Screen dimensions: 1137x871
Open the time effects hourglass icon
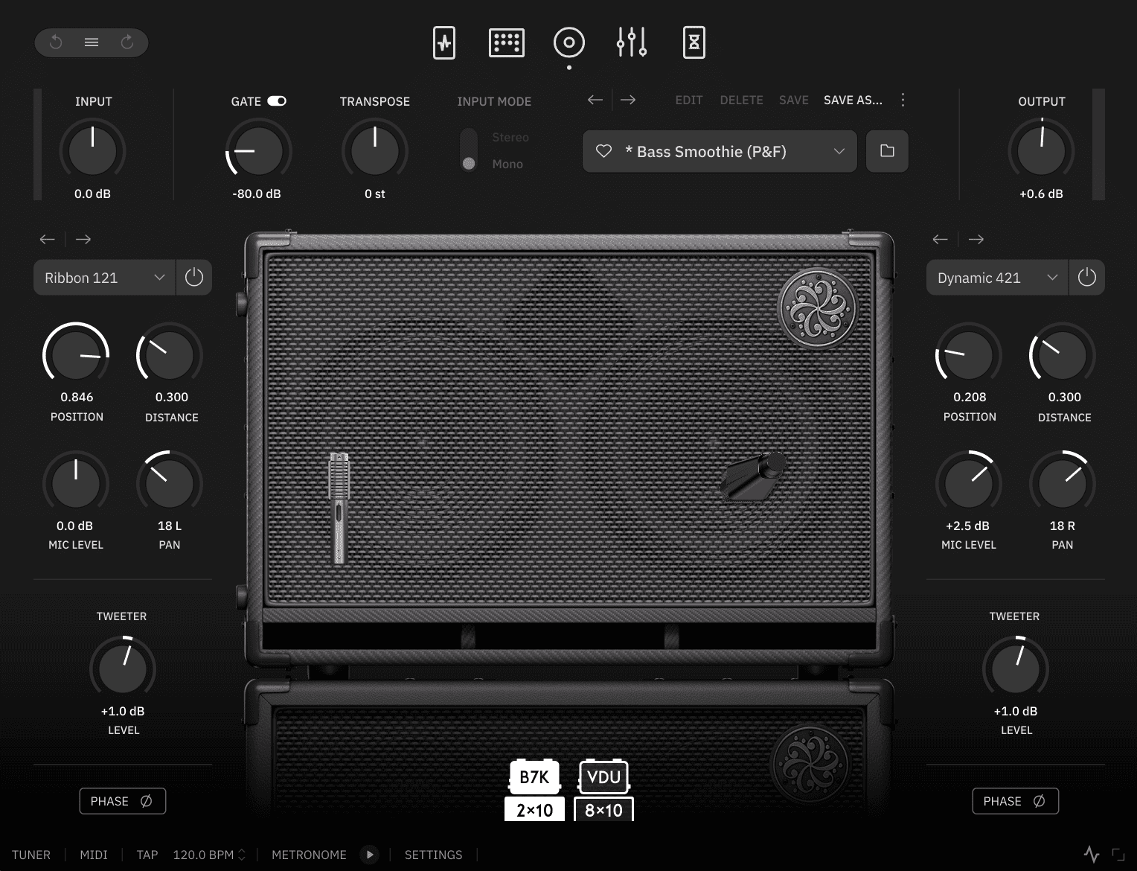point(694,42)
